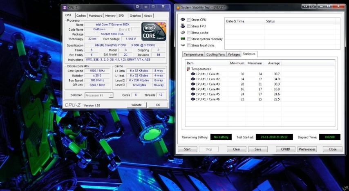The width and height of the screenshot is (349, 191).
Task: Click the Average value 34.9 for Core #2
Action: pos(277,79)
